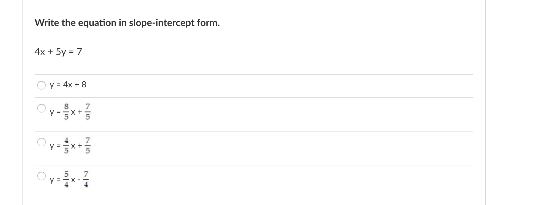
Task: Click the fraction 7/5 in the second option
Action: 88,112
